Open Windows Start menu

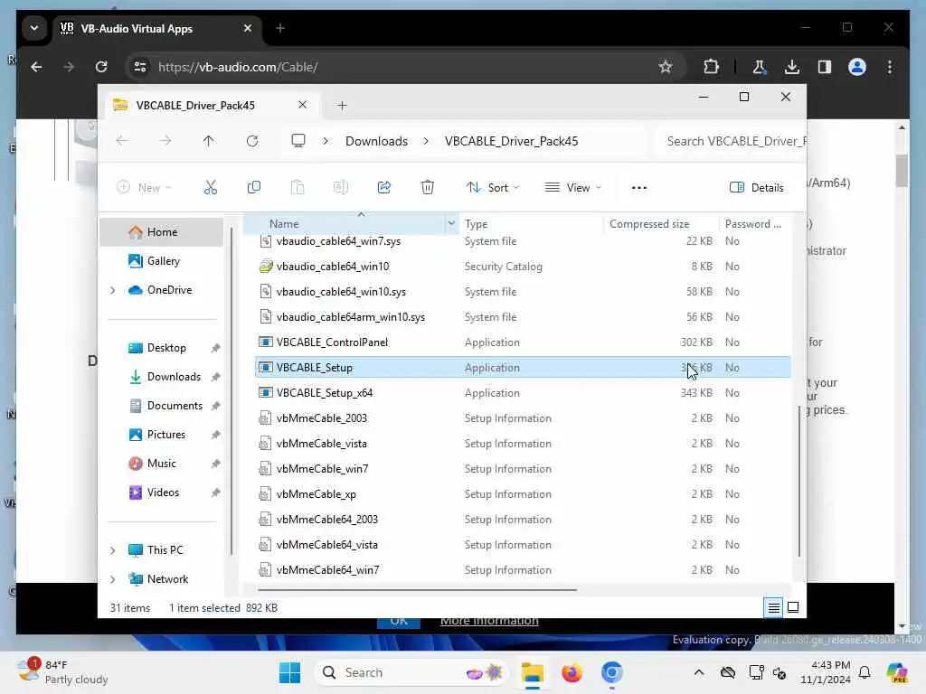click(x=290, y=672)
